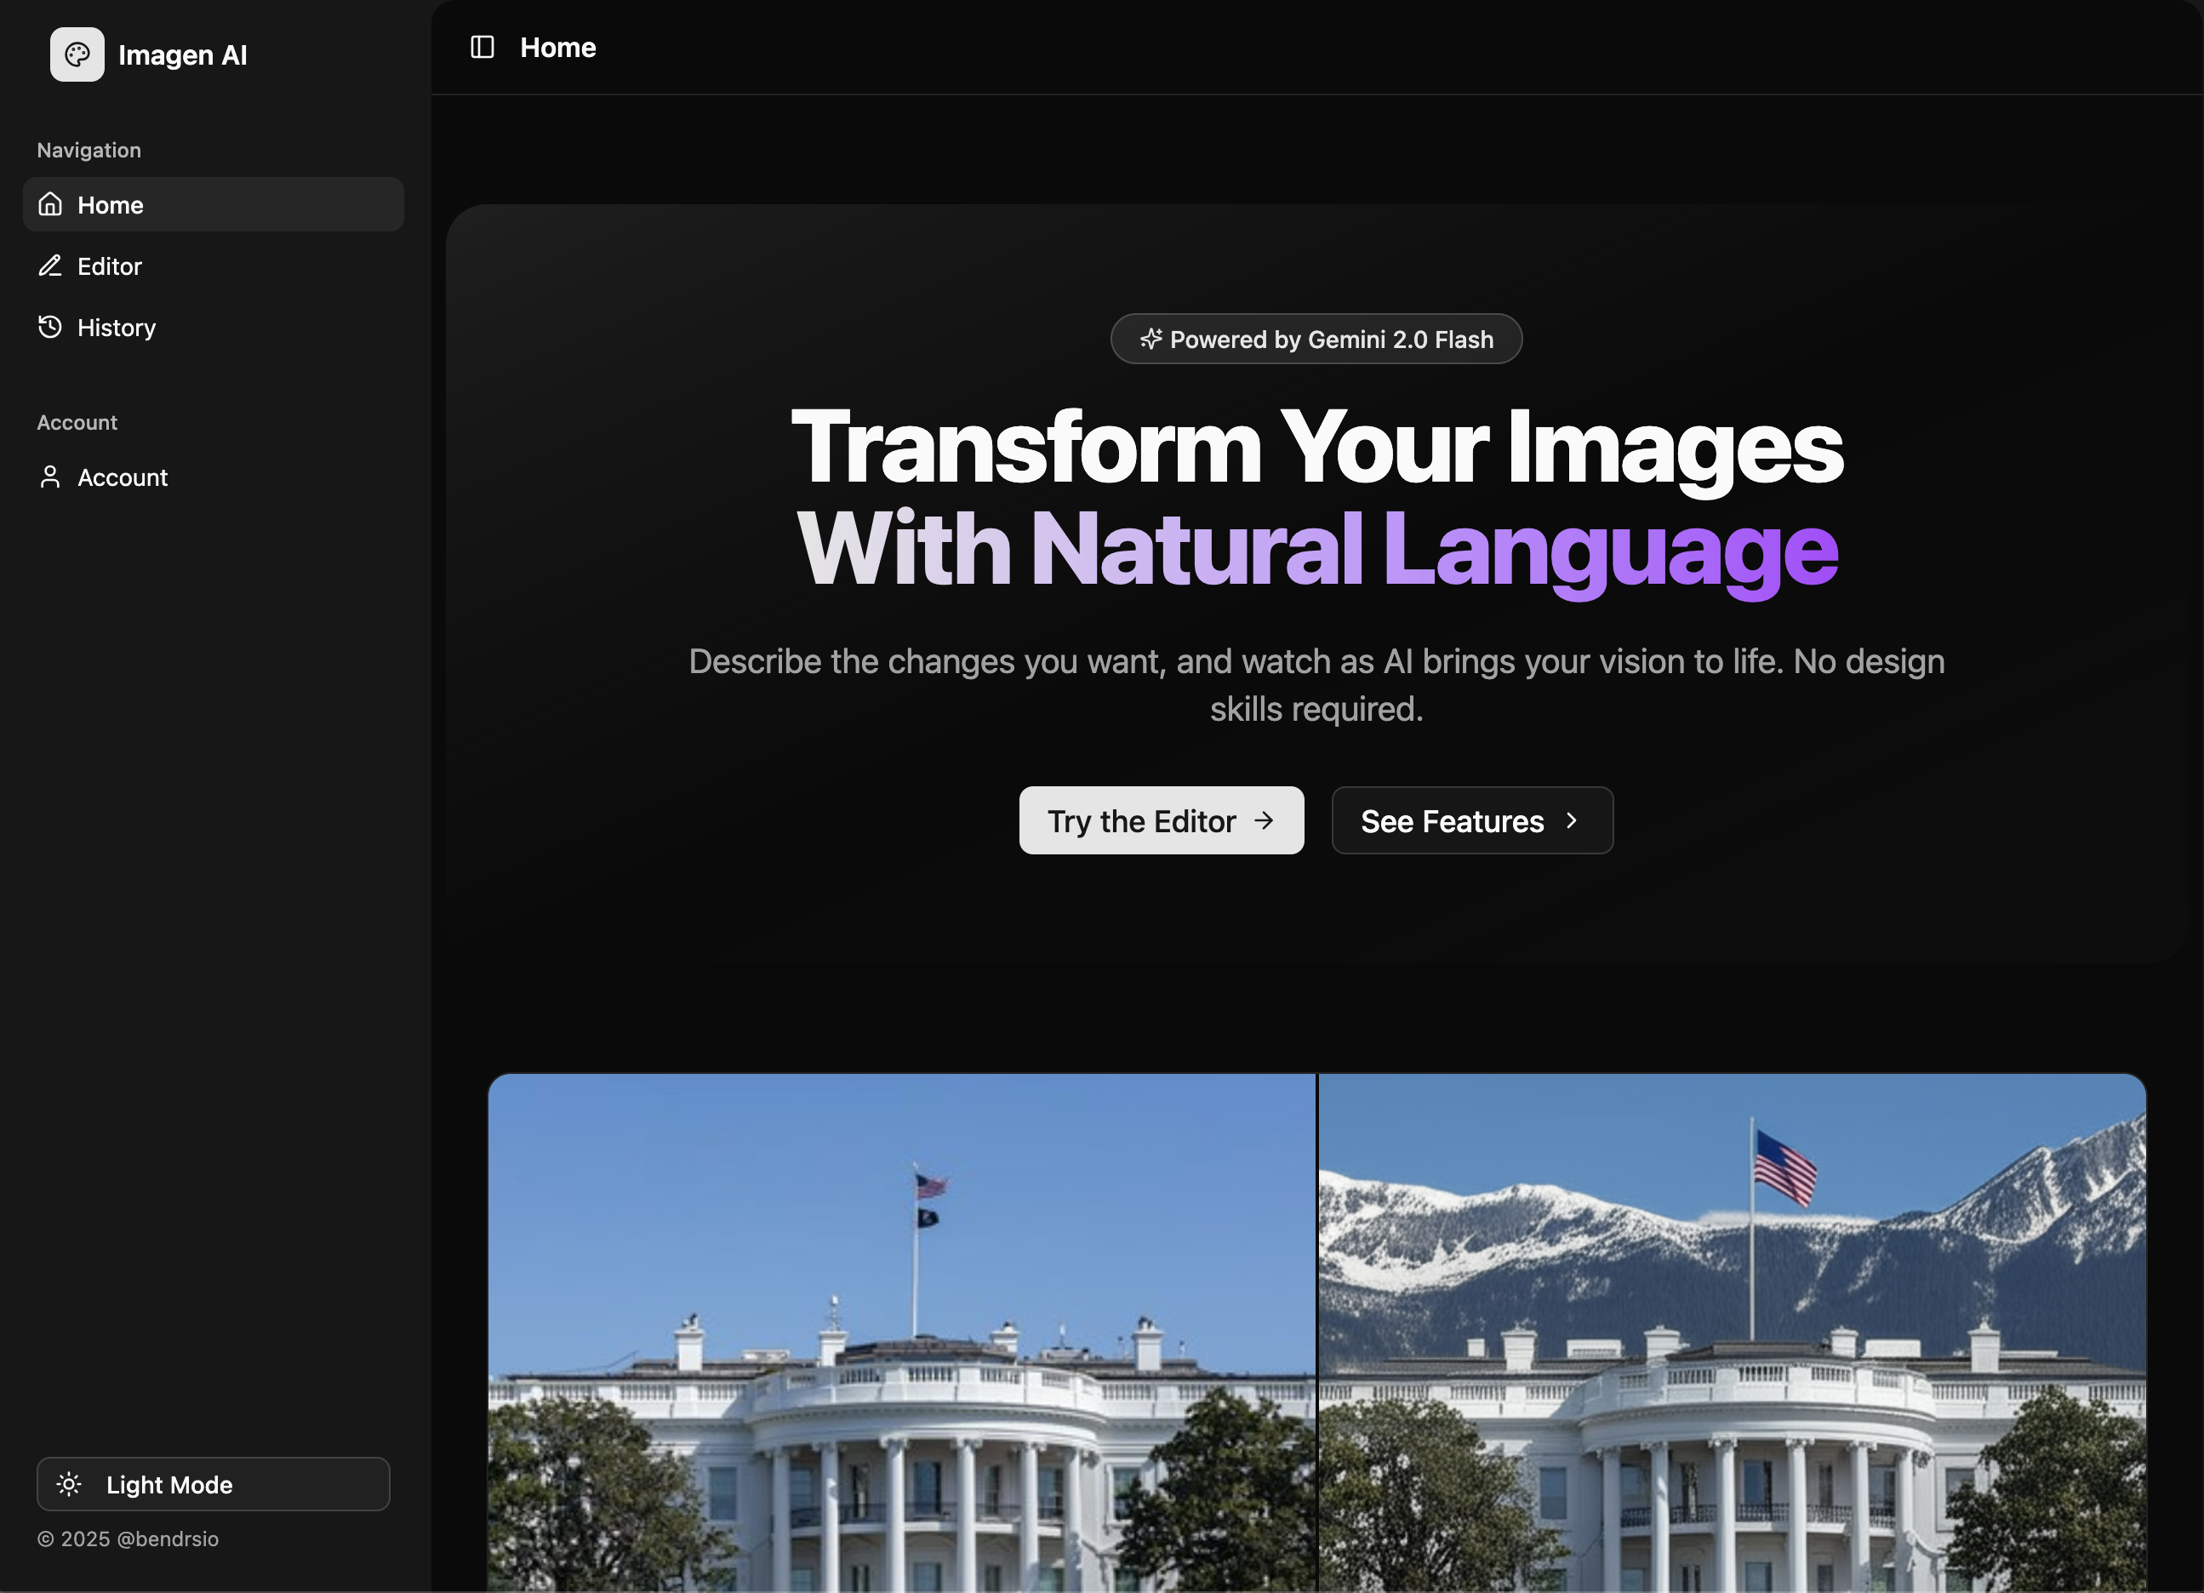Click the Editor pencil icon
This screenshot has width=2204, height=1593.
pyautogui.click(x=50, y=265)
